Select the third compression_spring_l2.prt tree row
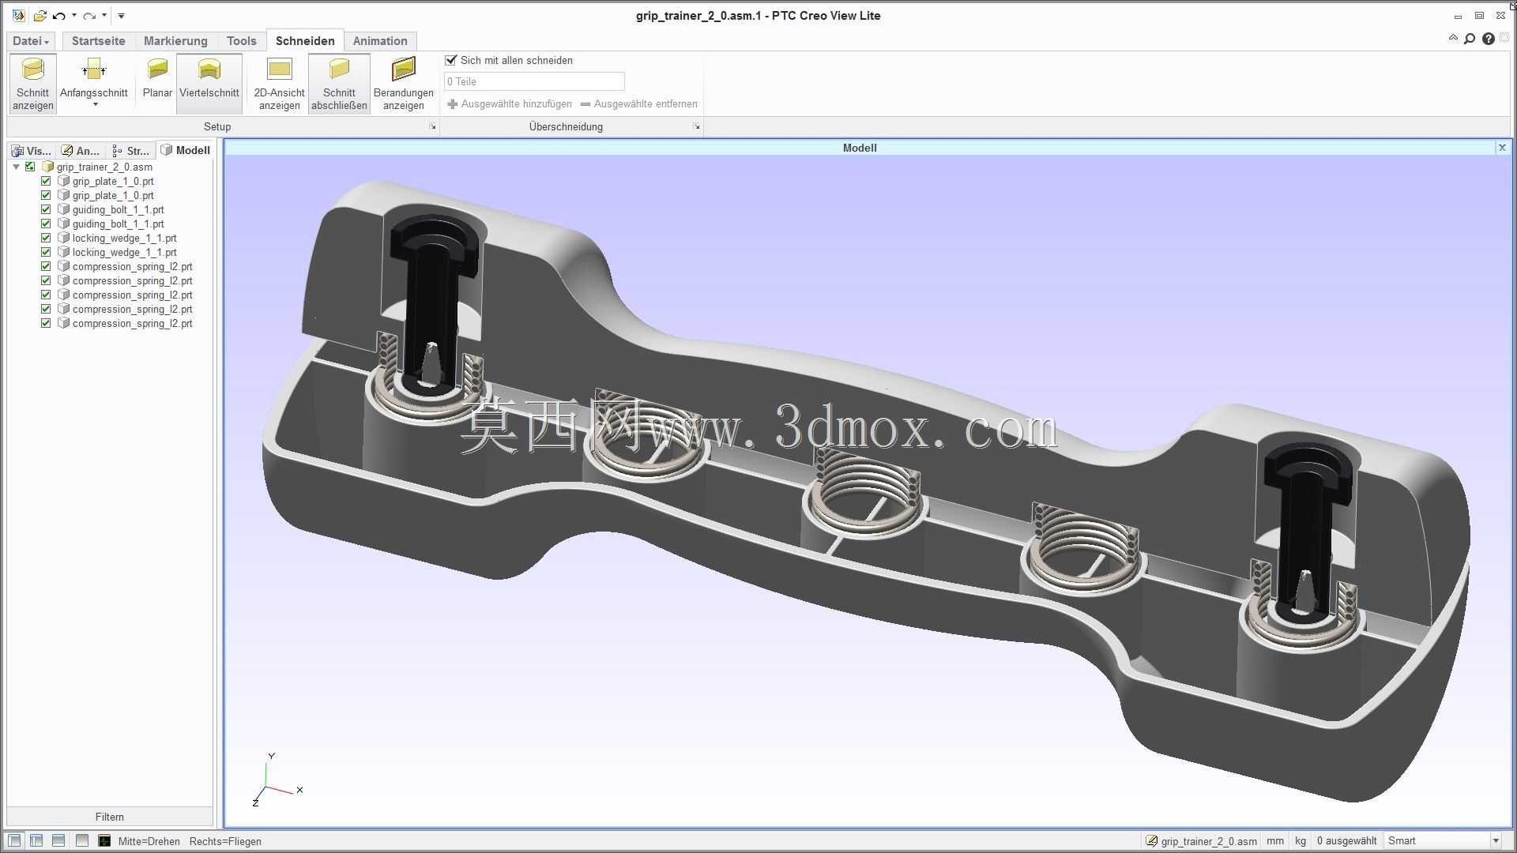This screenshot has width=1517, height=853. click(125, 295)
